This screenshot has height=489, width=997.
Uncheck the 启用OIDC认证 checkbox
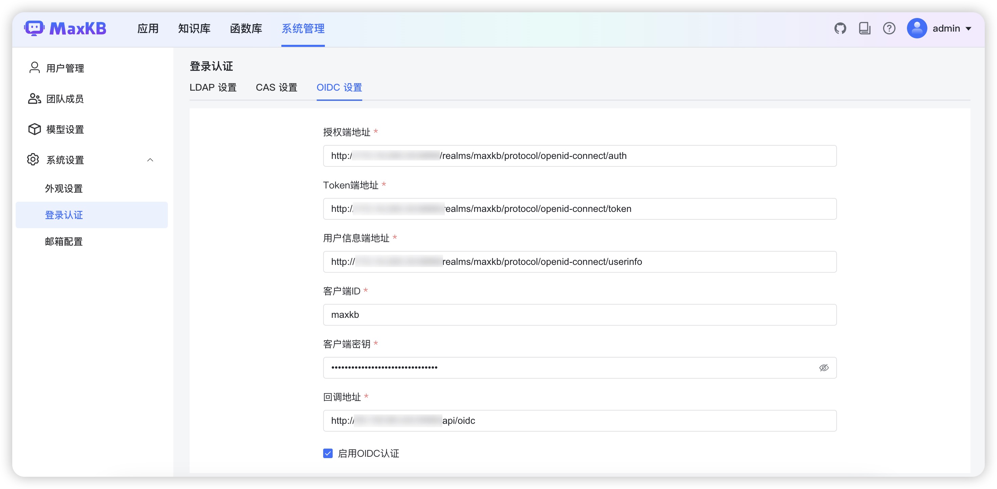(328, 453)
